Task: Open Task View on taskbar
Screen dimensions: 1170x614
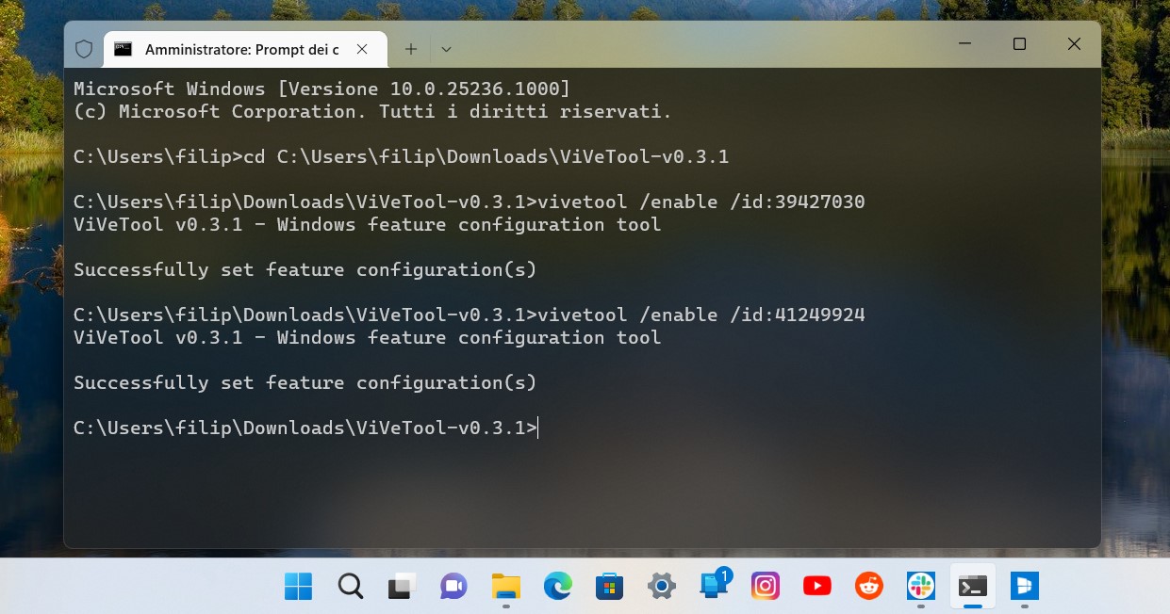Action: pyautogui.click(x=403, y=586)
